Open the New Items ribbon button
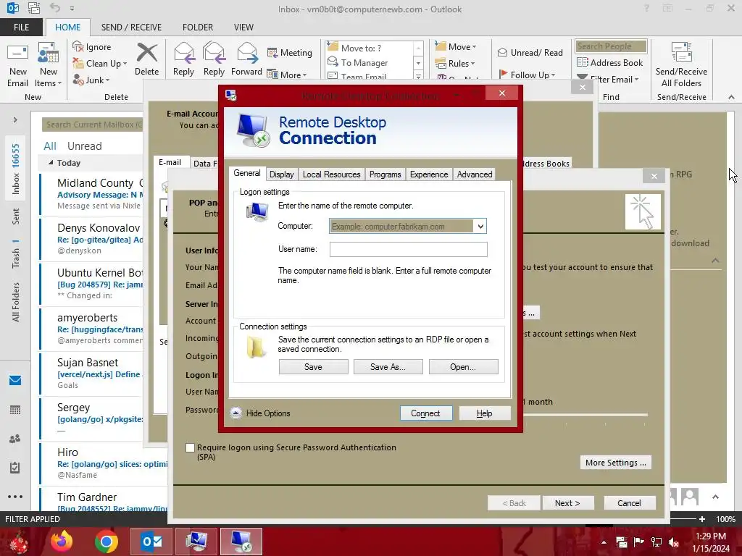This screenshot has height=556, width=742. (49, 64)
